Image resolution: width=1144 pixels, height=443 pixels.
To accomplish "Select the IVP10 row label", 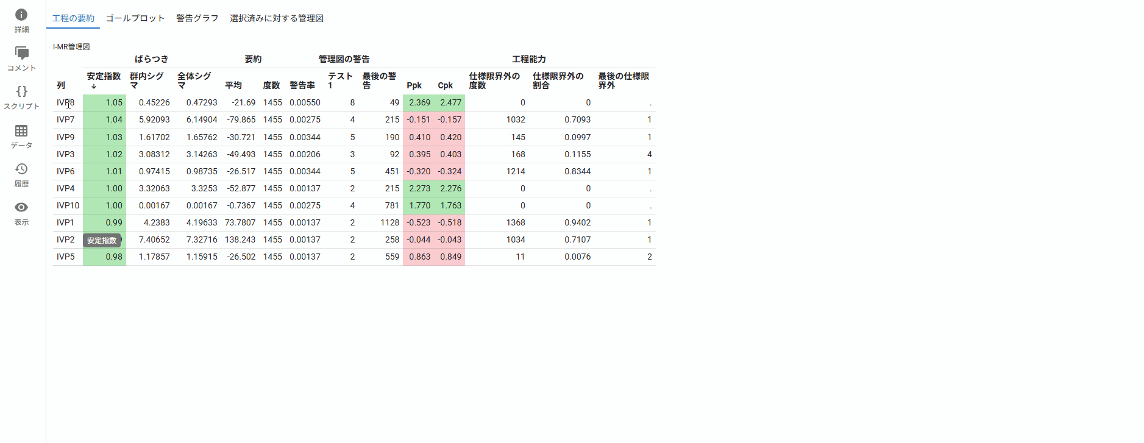I will point(68,205).
